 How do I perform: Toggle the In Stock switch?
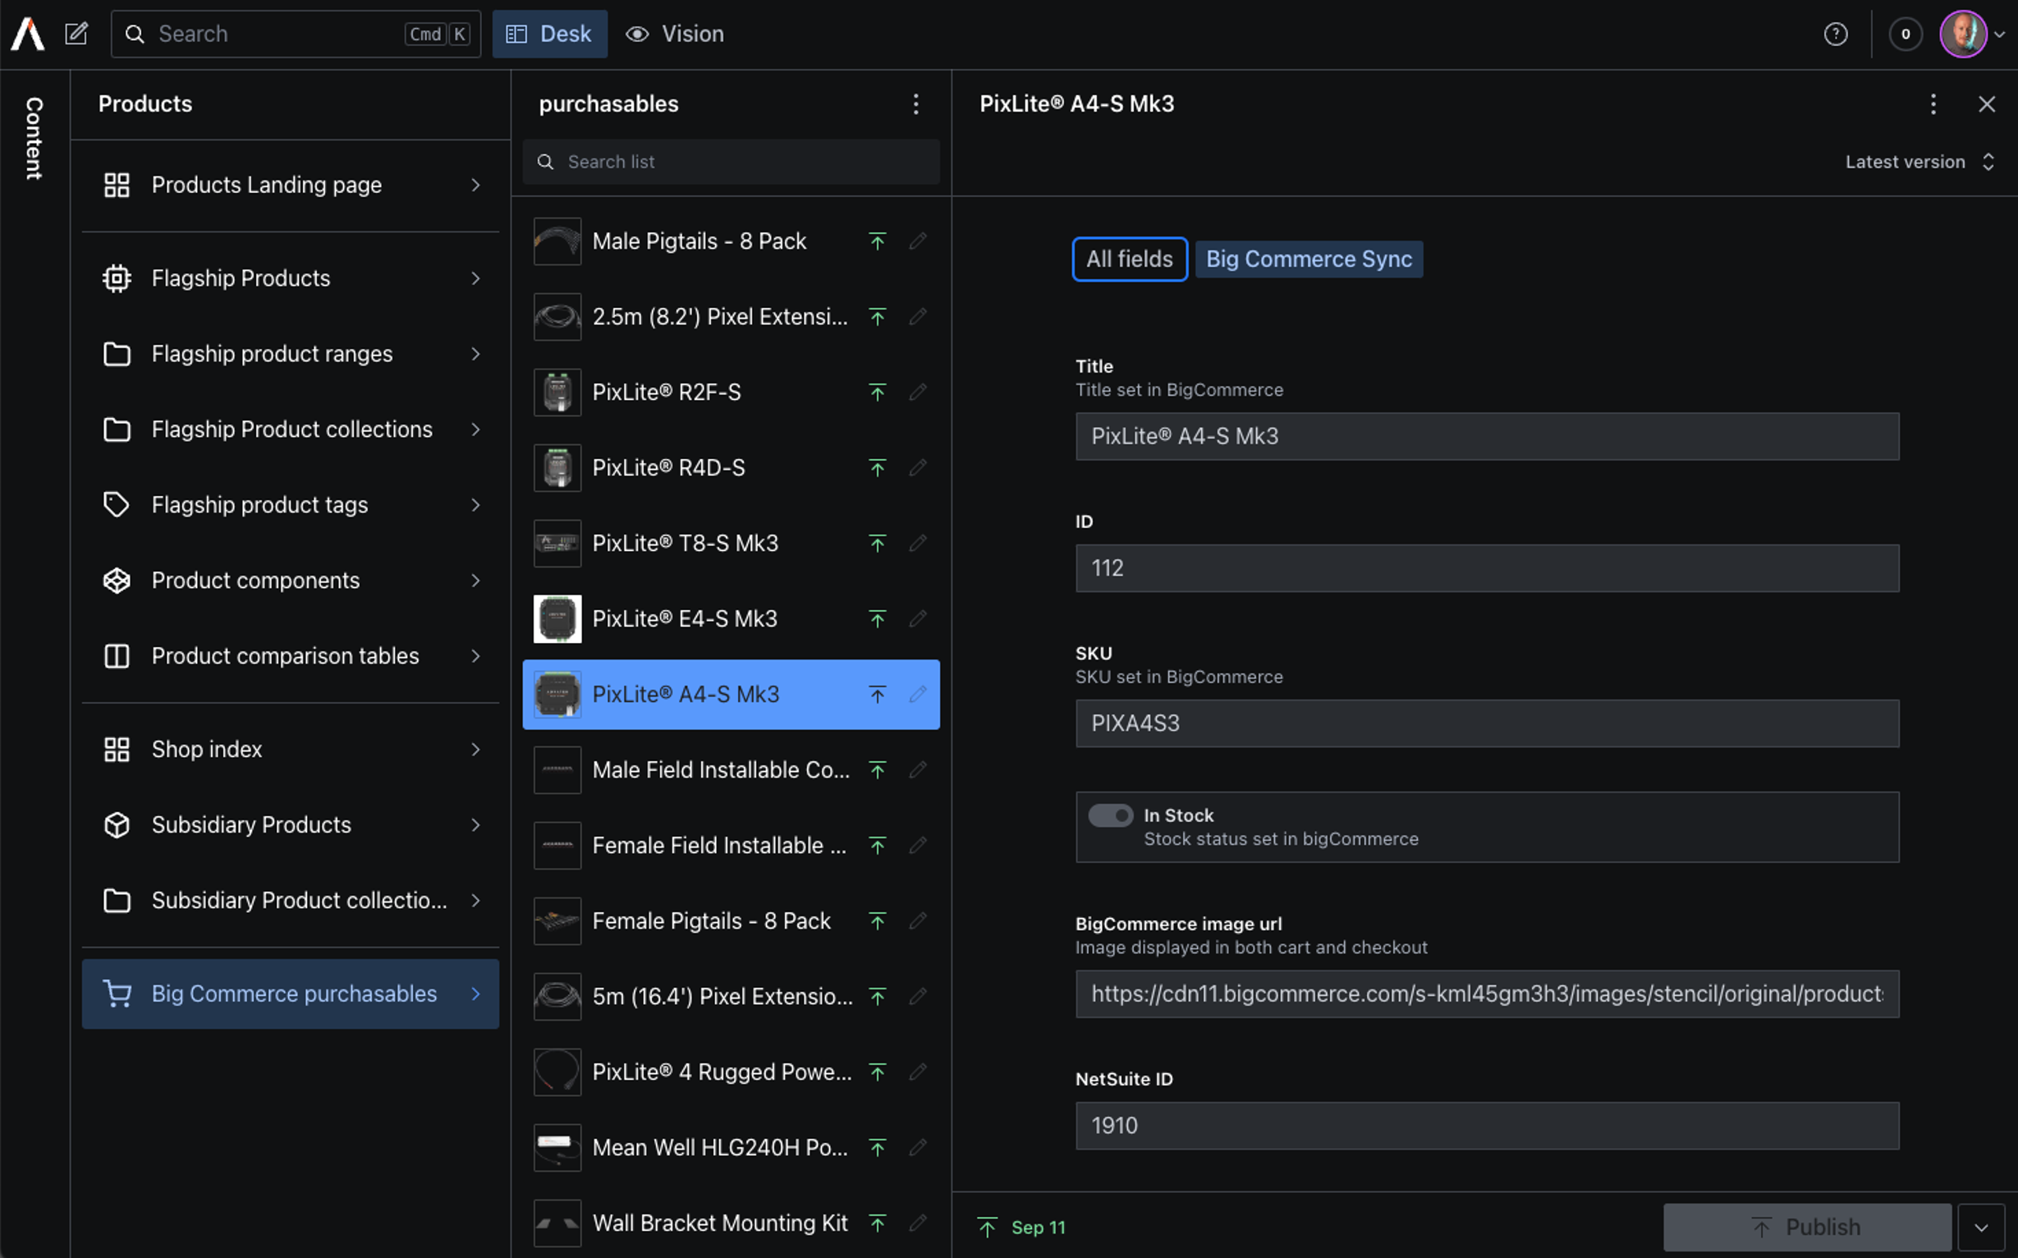pyautogui.click(x=1111, y=815)
